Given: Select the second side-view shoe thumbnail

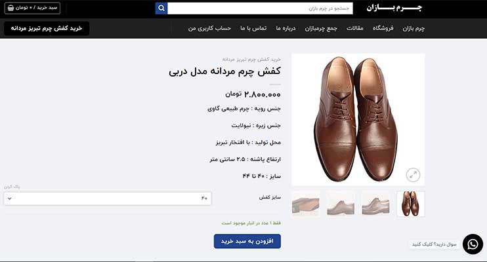Looking at the screenshot, I should pos(376,204).
